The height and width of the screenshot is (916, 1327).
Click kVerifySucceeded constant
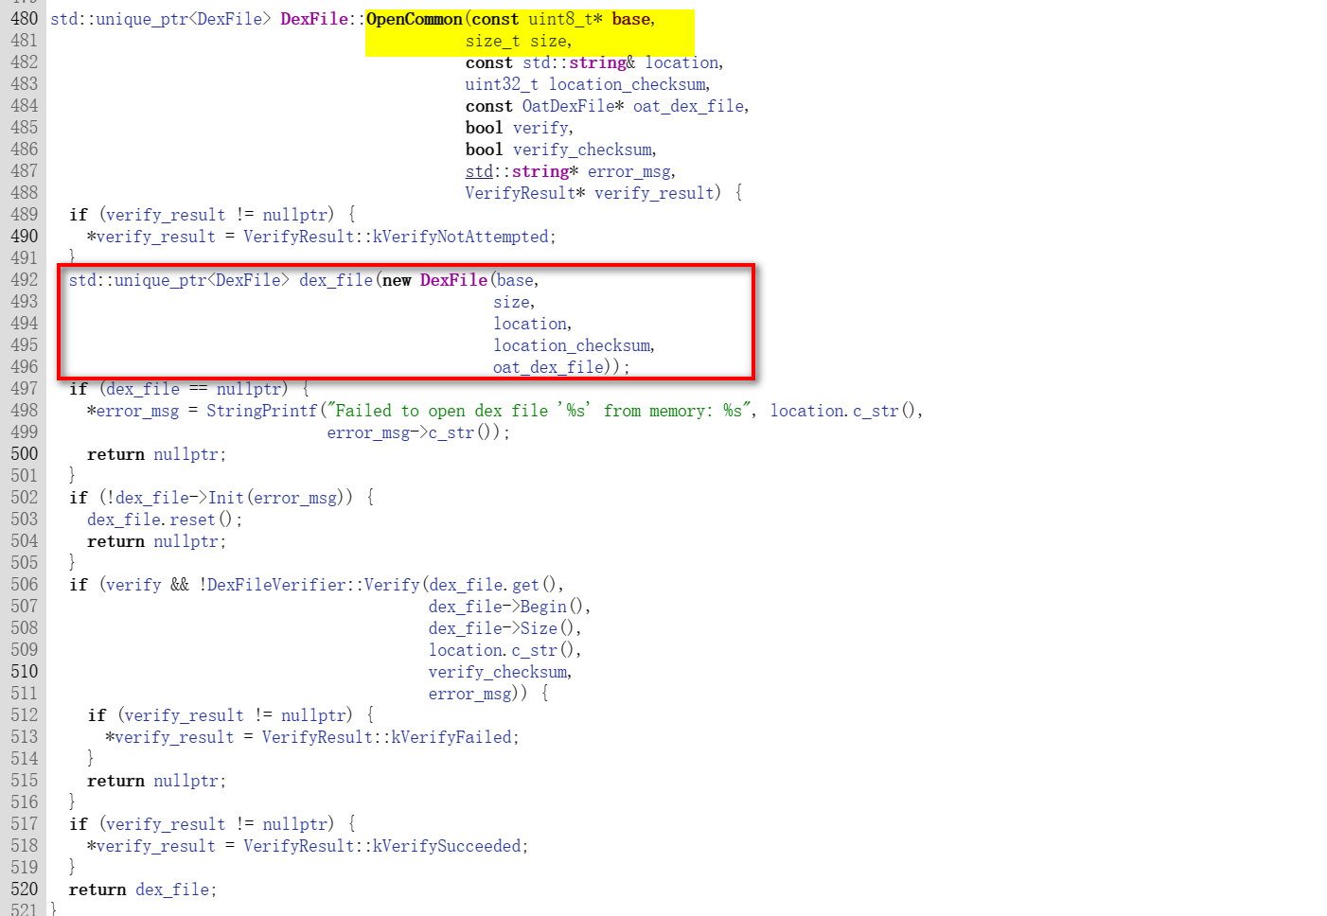tap(448, 846)
